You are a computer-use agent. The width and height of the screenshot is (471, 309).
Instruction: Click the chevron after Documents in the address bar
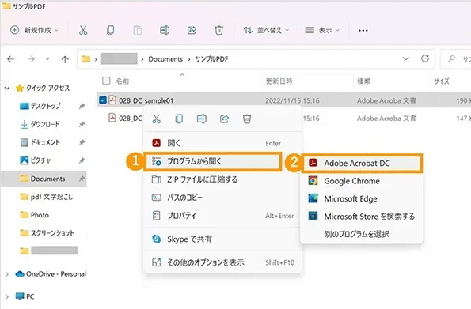point(189,59)
